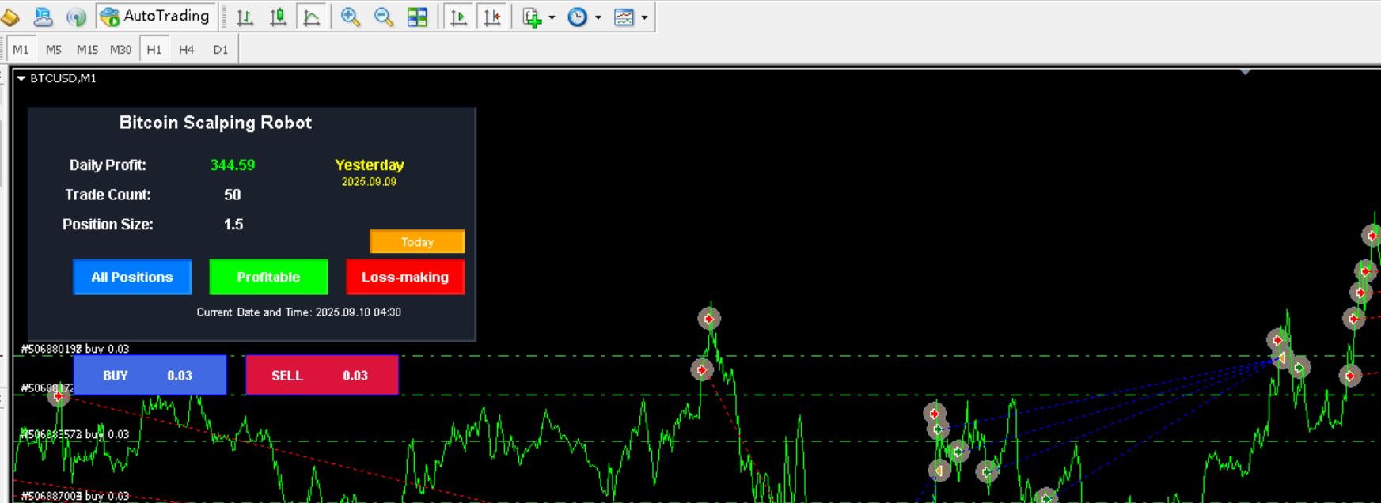Click the blue All Positions button
Image resolution: width=1381 pixels, height=503 pixels.
[x=132, y=277]
